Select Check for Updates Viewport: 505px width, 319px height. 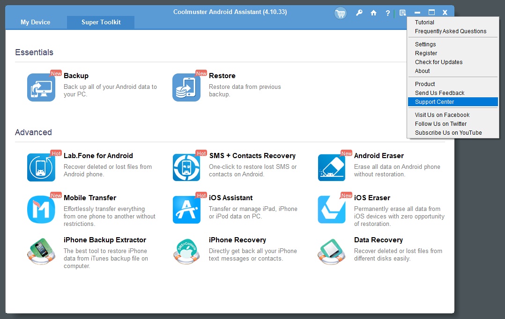(453, 62)
